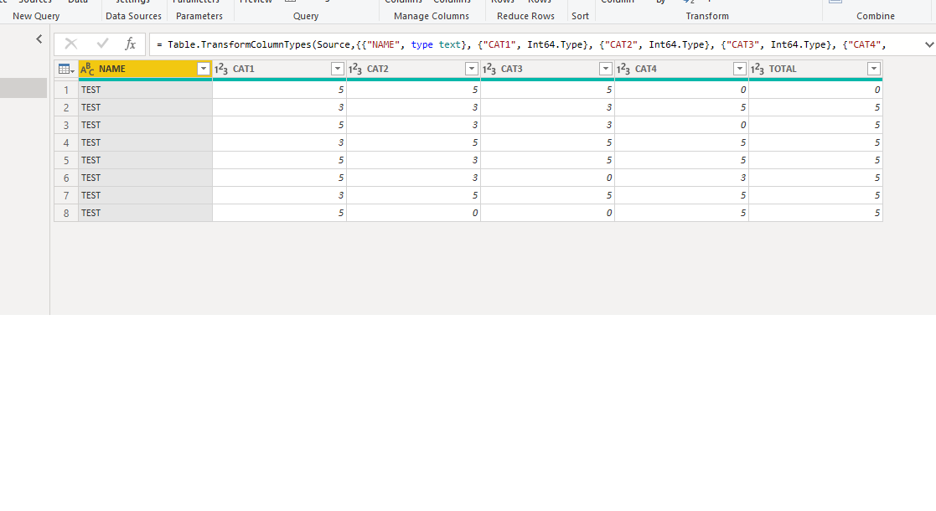936x511 pixels.
Task: Click the ABC data type icon of NAME
Action: [x=87, y=70]
